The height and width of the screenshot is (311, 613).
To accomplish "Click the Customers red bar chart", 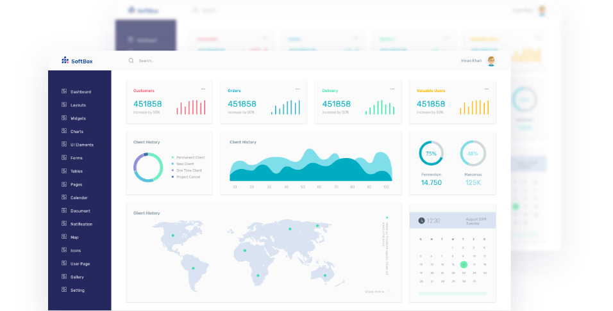I will click(191, 108).
